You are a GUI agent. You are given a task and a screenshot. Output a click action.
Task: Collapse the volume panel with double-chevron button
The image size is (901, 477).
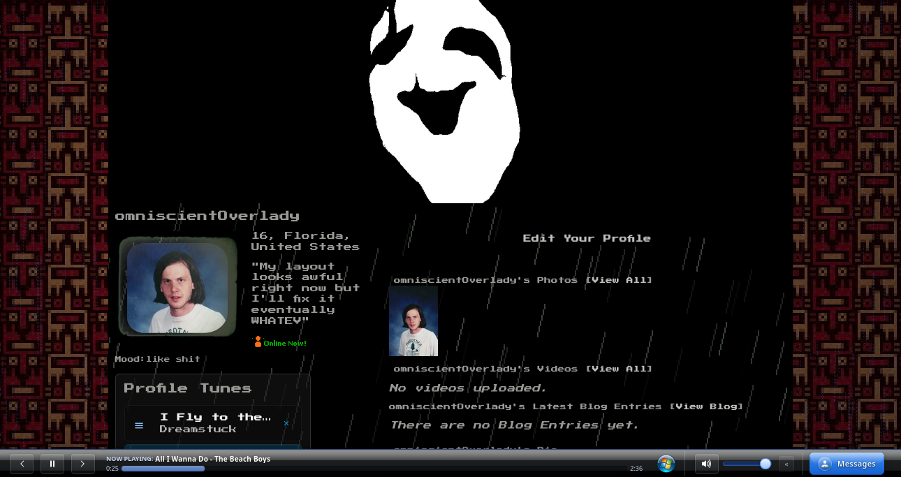[x=786, y=464]
